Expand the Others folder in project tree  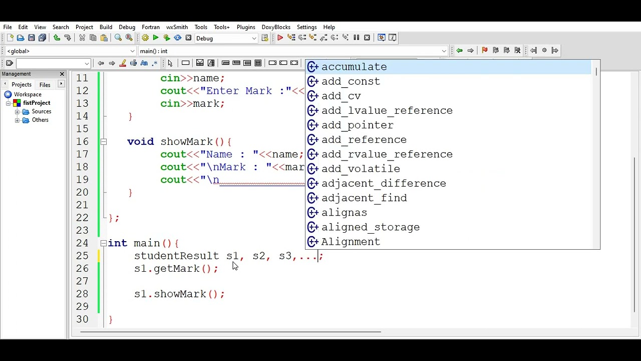[17, 120]
